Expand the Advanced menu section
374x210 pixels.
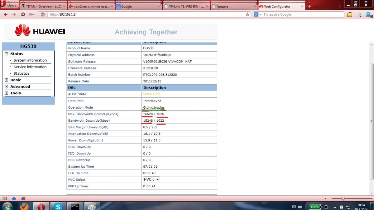pyautogui.click(x=7, y=86)
